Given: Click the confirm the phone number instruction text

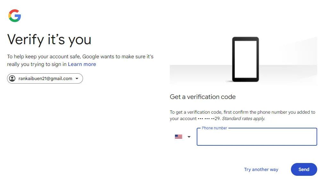Looking at the screenshot, I should click(x=242, y=115).
